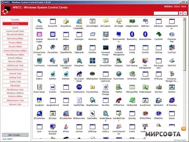Open IPInfoOffline icon
The height and width of the screenshot is (142, 189).
(145, 114)
